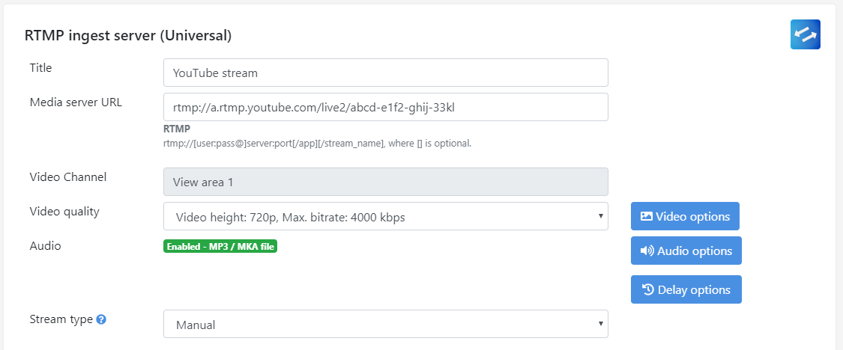Viewport: 843px width, 350px height.
Task: Click the clock icon on Delay options
Action: [x=648, y=289]
